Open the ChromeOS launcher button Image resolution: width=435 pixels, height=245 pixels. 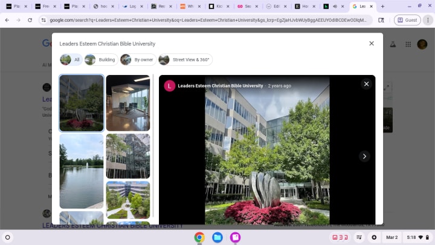coord(8,238)
